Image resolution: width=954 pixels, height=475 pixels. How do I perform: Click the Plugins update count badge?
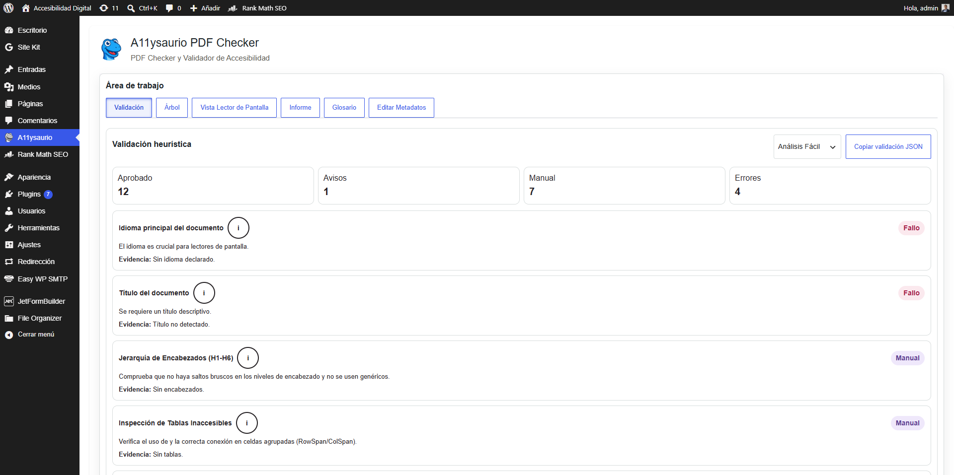coord(48,194)
